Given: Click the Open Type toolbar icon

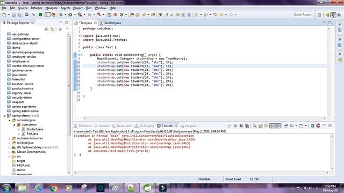Looking at the screenshot, I should point(132,14).
